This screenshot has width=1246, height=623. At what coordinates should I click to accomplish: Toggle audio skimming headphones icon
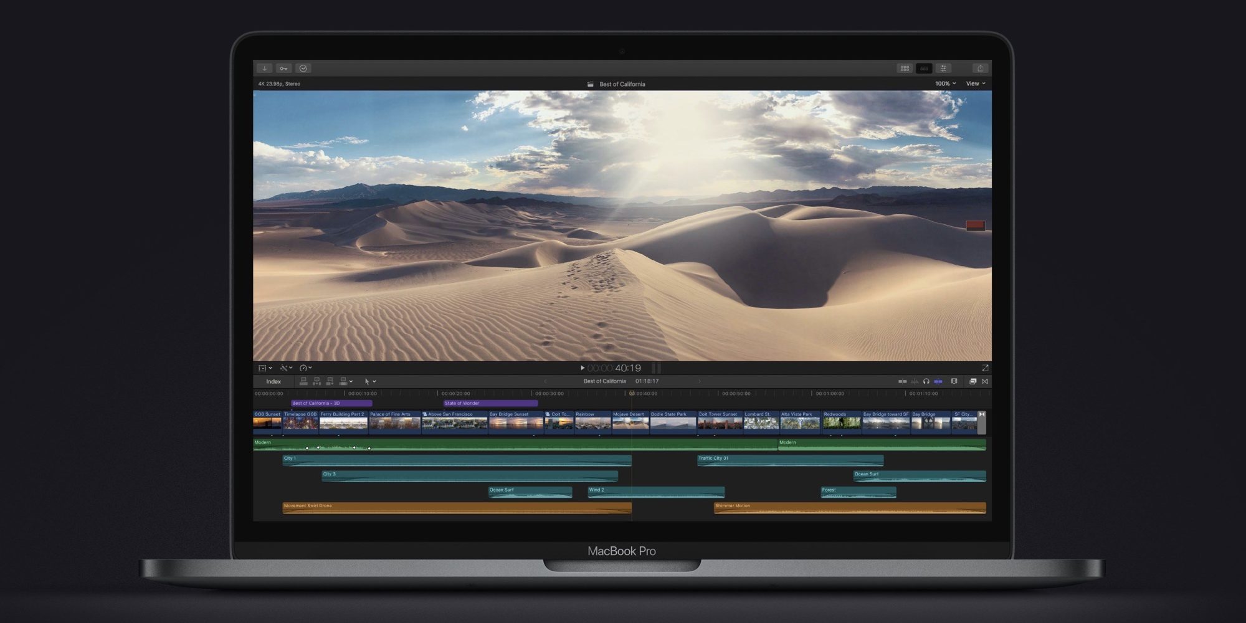click(926, 381)
